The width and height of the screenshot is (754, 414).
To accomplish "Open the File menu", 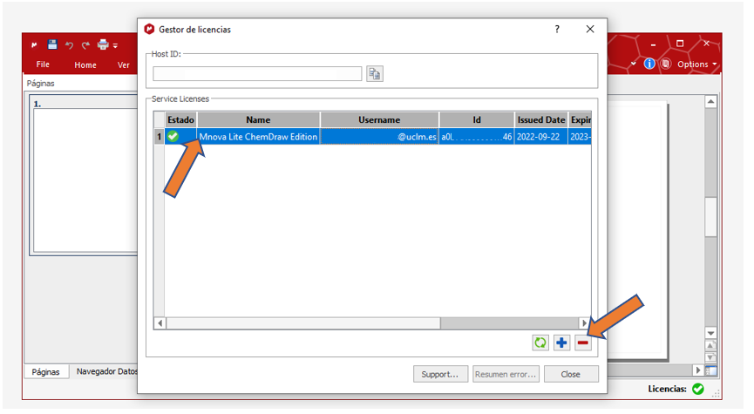I will (x=43, y=64).
